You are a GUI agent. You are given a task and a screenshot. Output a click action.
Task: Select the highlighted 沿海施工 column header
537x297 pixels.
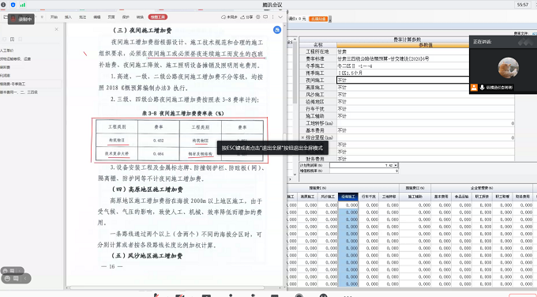point(348,197)
